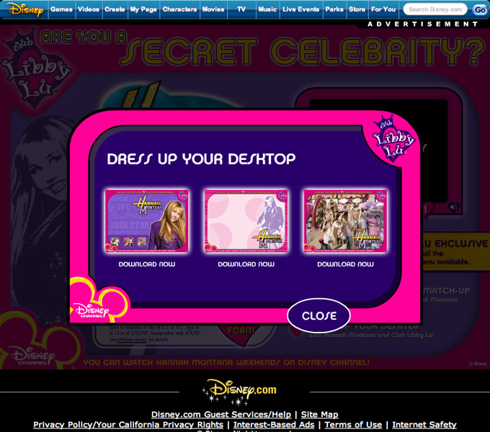Open Privacy Policy/Your California Privacy Rights
Image resolution: width=490 pixels, height=432 pixels.
click(x=128, y=425)
